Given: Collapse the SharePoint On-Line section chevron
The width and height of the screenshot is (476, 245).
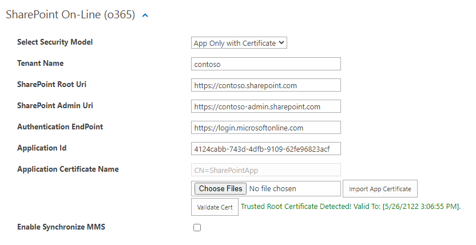Looking at the screenshot, I should pos(145,15).
